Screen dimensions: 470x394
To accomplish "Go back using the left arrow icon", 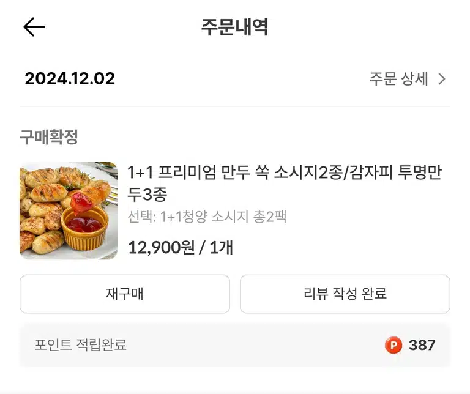I will 34,27.
